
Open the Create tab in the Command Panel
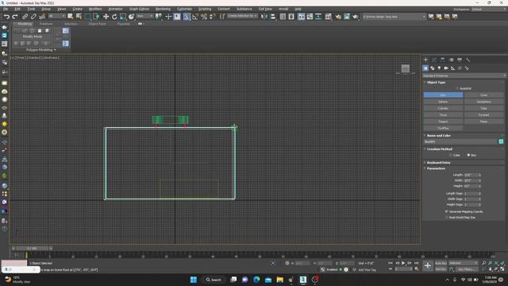(425, 60)
